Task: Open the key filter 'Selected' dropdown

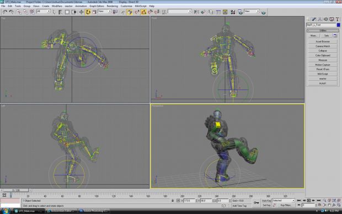Action: point(284,200)
